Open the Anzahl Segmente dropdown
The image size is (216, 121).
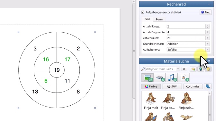point(207,32)
